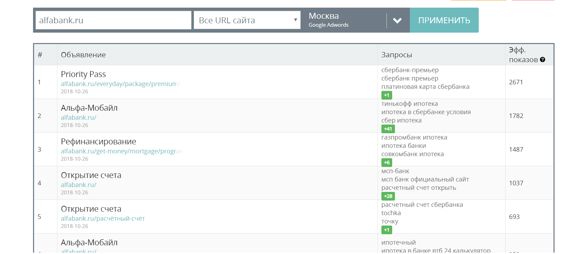Image resolution: width=582 pixels, height=254 pixels.
Task: Select the impressions value 693
Action: (514, 217)
